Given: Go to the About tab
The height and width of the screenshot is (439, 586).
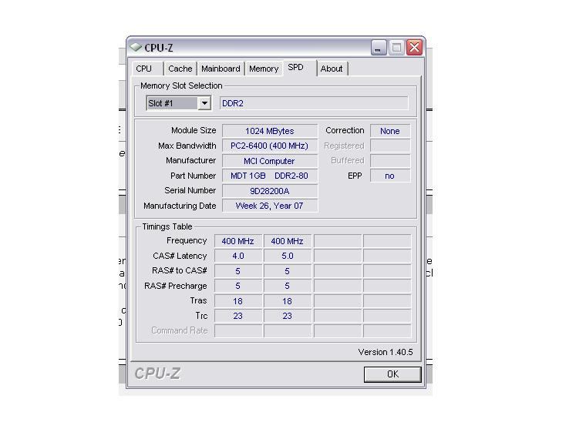Looking at the screenshot, I should (332, 69).
